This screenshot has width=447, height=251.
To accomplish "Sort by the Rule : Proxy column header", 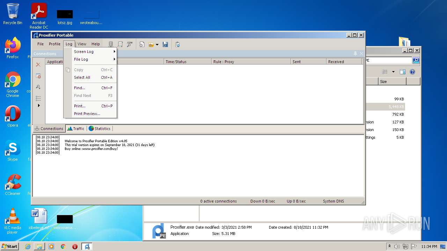I will [251, 62].
